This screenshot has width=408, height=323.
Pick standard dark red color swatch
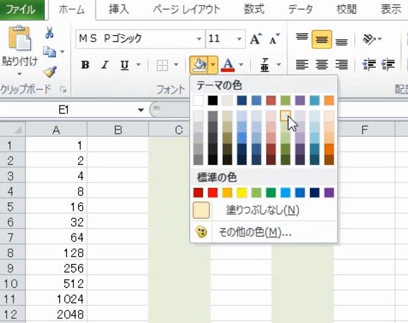click(x=198, y=192)
